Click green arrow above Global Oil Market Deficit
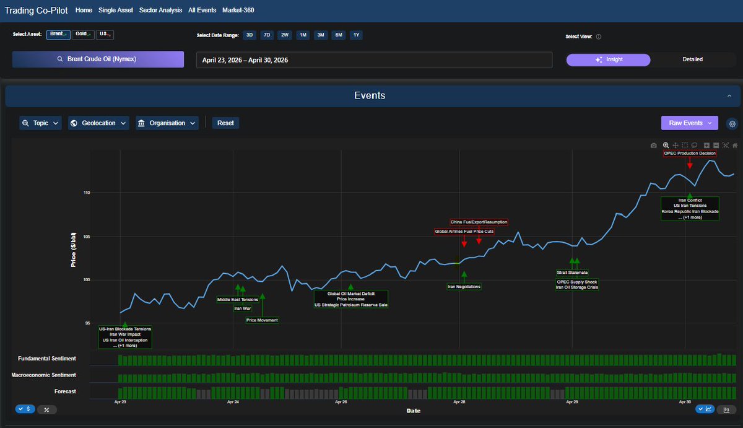The image size is (743, 428). 351,287
